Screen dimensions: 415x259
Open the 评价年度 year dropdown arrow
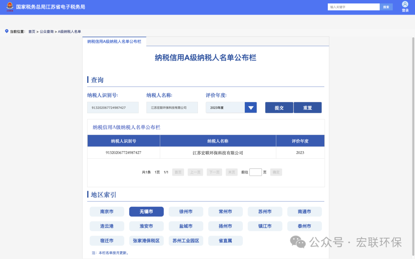251,107
